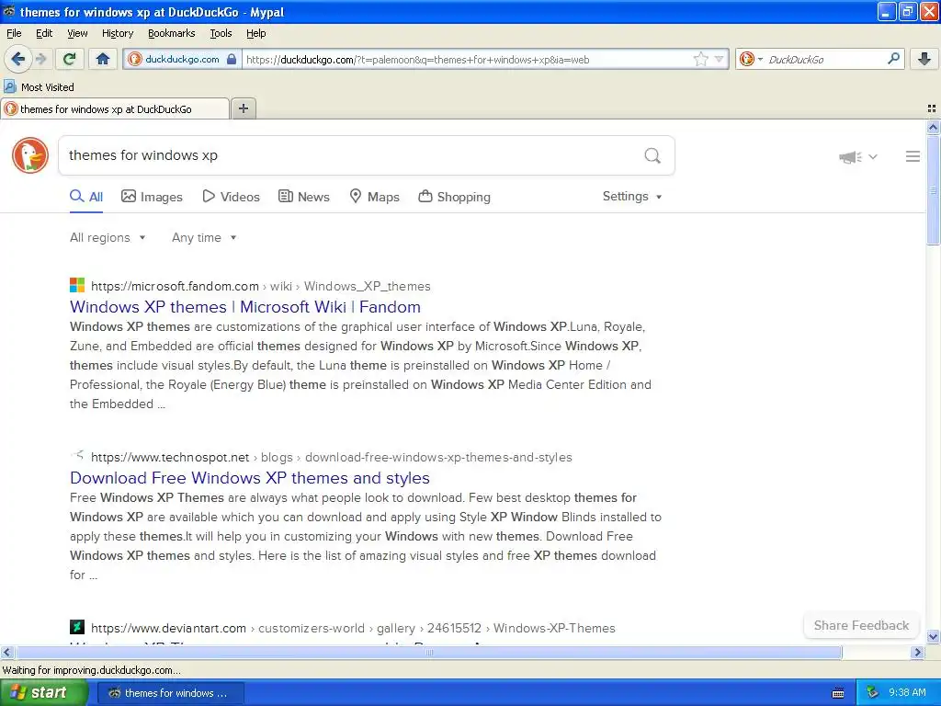This screenshot has width=941, height=706.
Task: Open the Windows Start menu
Action: click(43, 693)
